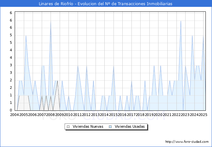Click the 2010 x-axis year label

pyautogui.click(x=68, y=115)
